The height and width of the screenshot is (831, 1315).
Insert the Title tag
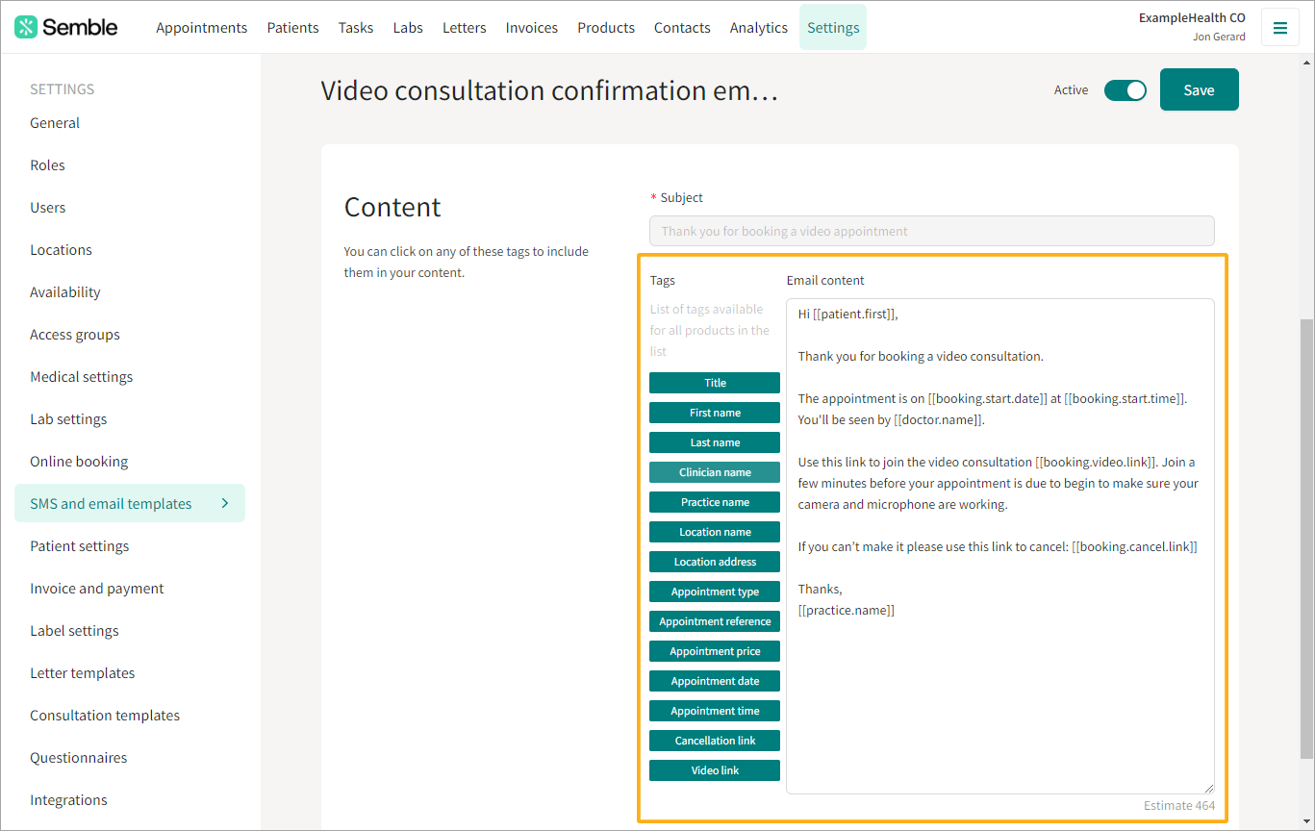point(715,383)
